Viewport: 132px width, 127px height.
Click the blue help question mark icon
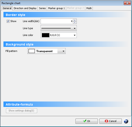pos(126,121)
